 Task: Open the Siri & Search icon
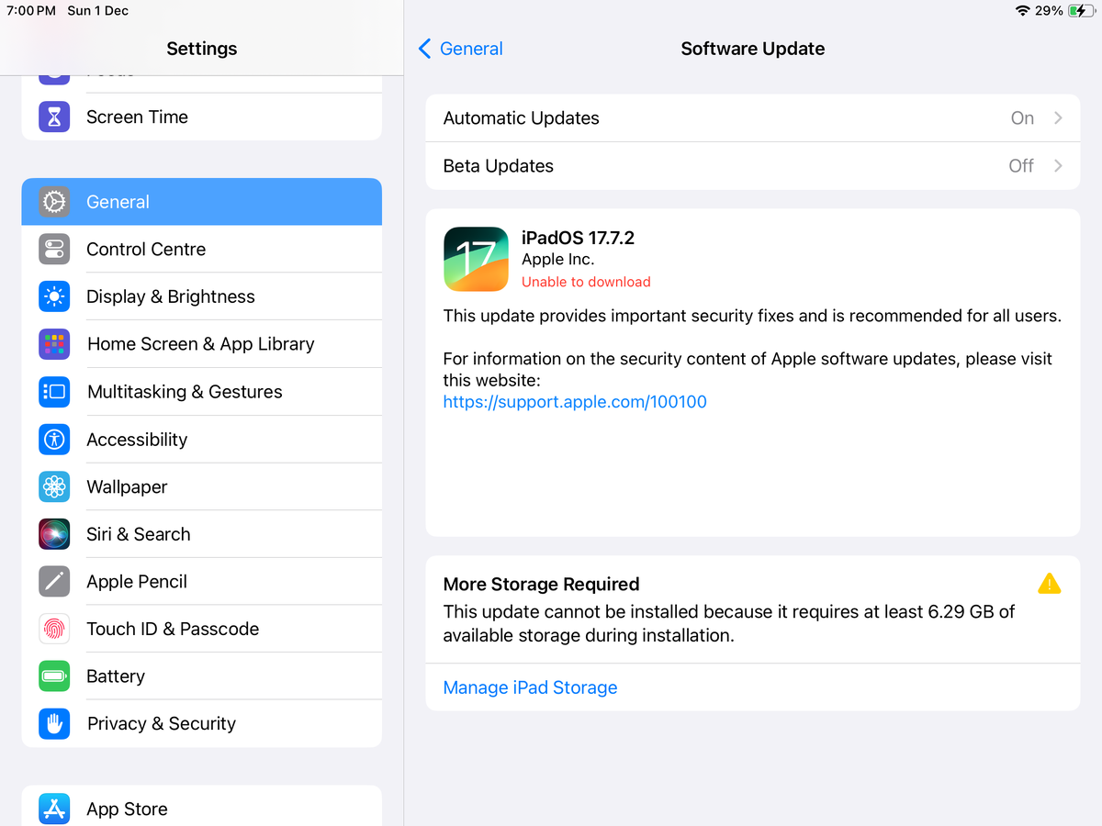click(x=54, y=534)
